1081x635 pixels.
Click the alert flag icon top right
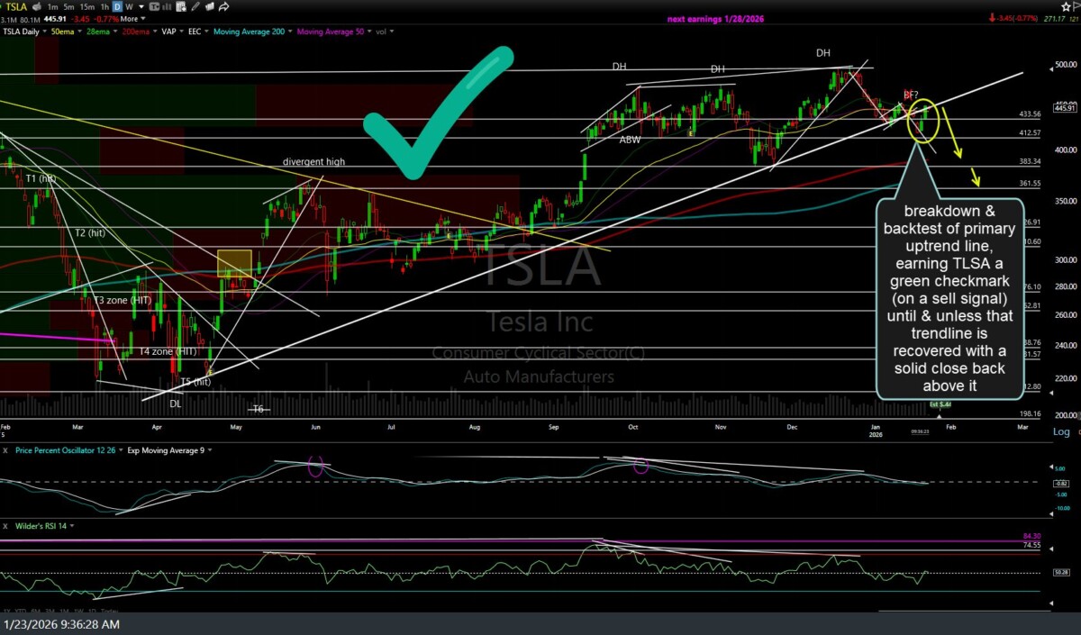click(1078, 7)
